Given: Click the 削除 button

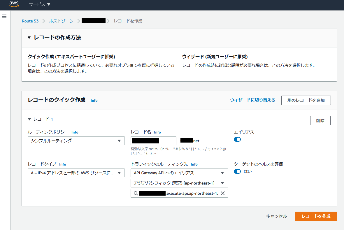Looking at the screenshot, I should click(x=320, y=121).
